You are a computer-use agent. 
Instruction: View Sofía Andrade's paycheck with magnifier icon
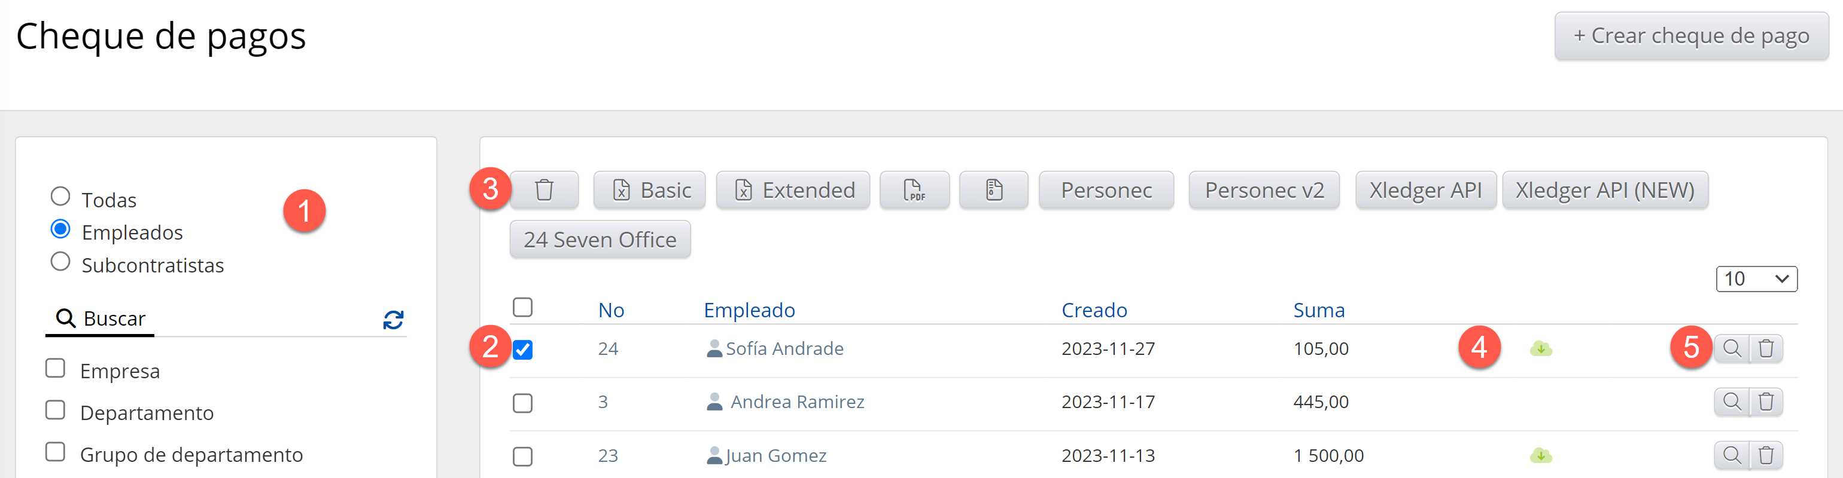[1731, 349]
